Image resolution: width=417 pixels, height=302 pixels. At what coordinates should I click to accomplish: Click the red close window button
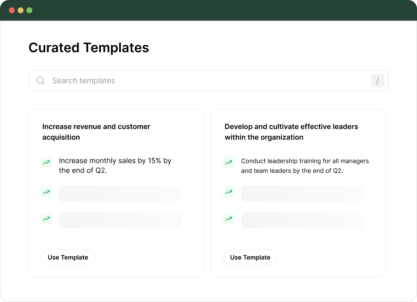(12, 10)
